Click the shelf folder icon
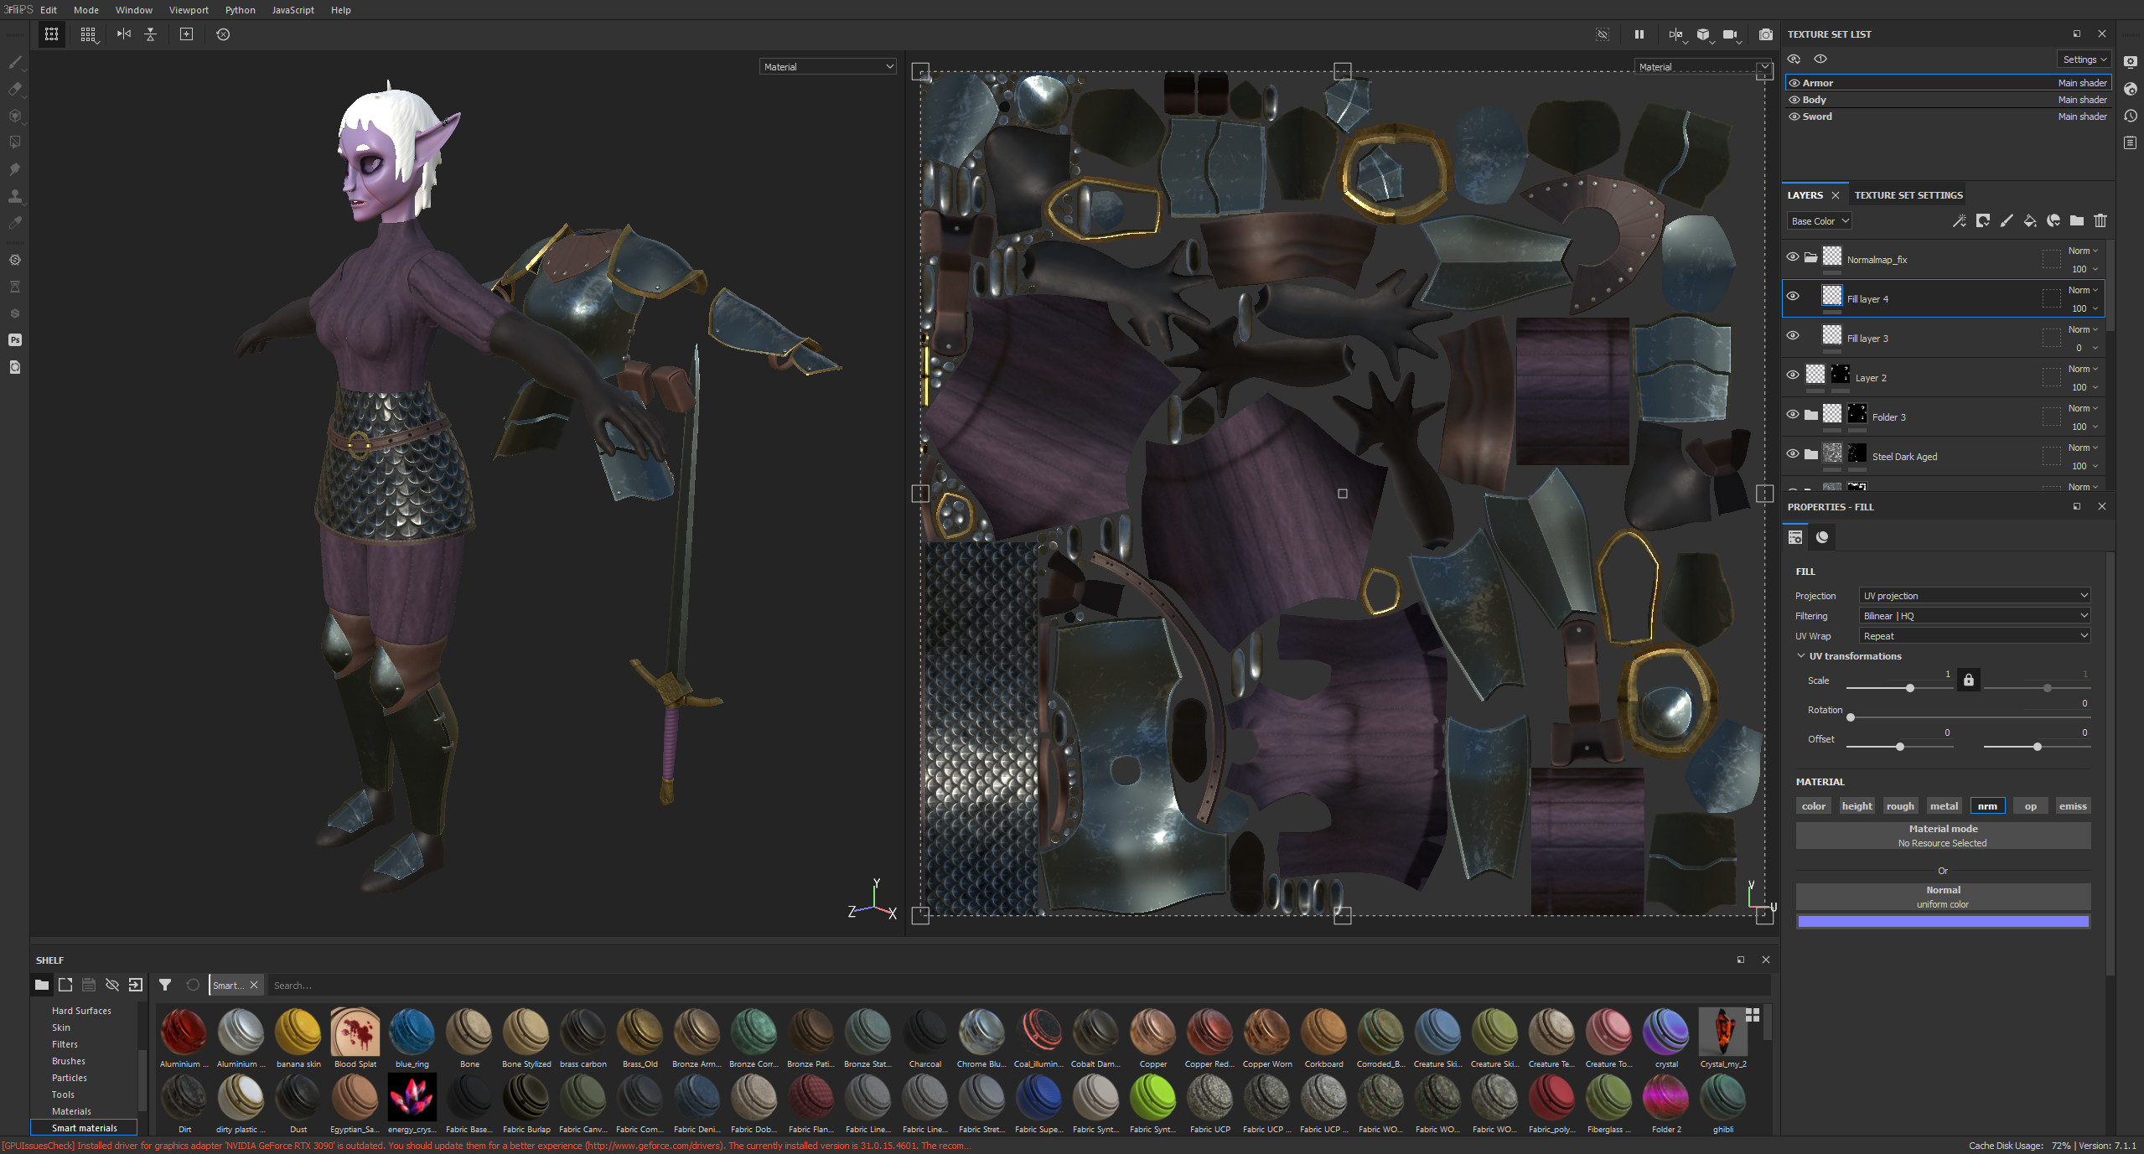Viewport: 2144px width, 1154px height. [x=42, y=986]
